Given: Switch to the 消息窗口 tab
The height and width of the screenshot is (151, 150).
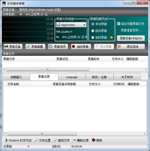Looking at the screenshot, I should point(16,77).
